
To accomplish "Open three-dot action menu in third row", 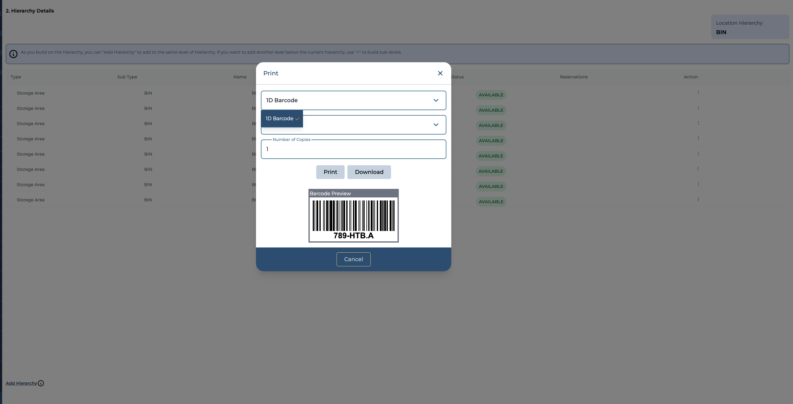I will (x=698, y=123).
